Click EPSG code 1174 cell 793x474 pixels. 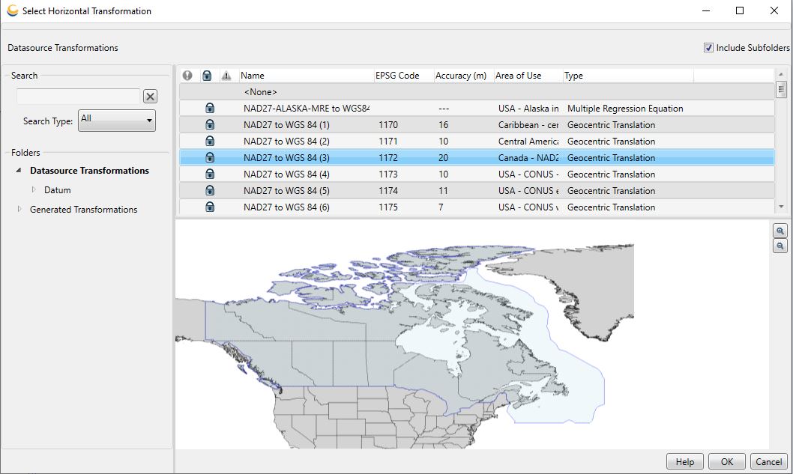pos(388,190)
